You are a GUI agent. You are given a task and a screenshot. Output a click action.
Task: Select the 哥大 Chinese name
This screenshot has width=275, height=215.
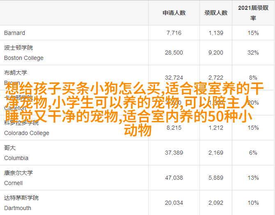10,148
